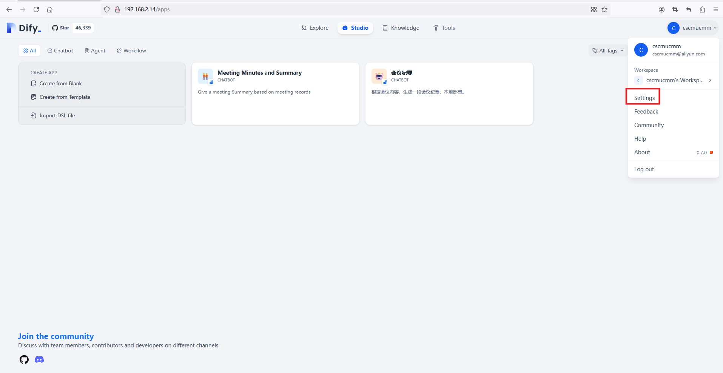This screenshot has height=373, width=723.
Task: Click the 会议纪要 chatbot app icon
Action: point(379,76)
